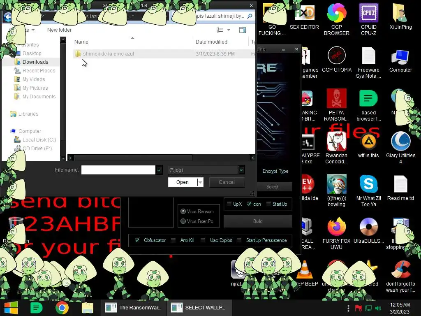Open the (((they))) bowling desktop icon

coord(336,191)
